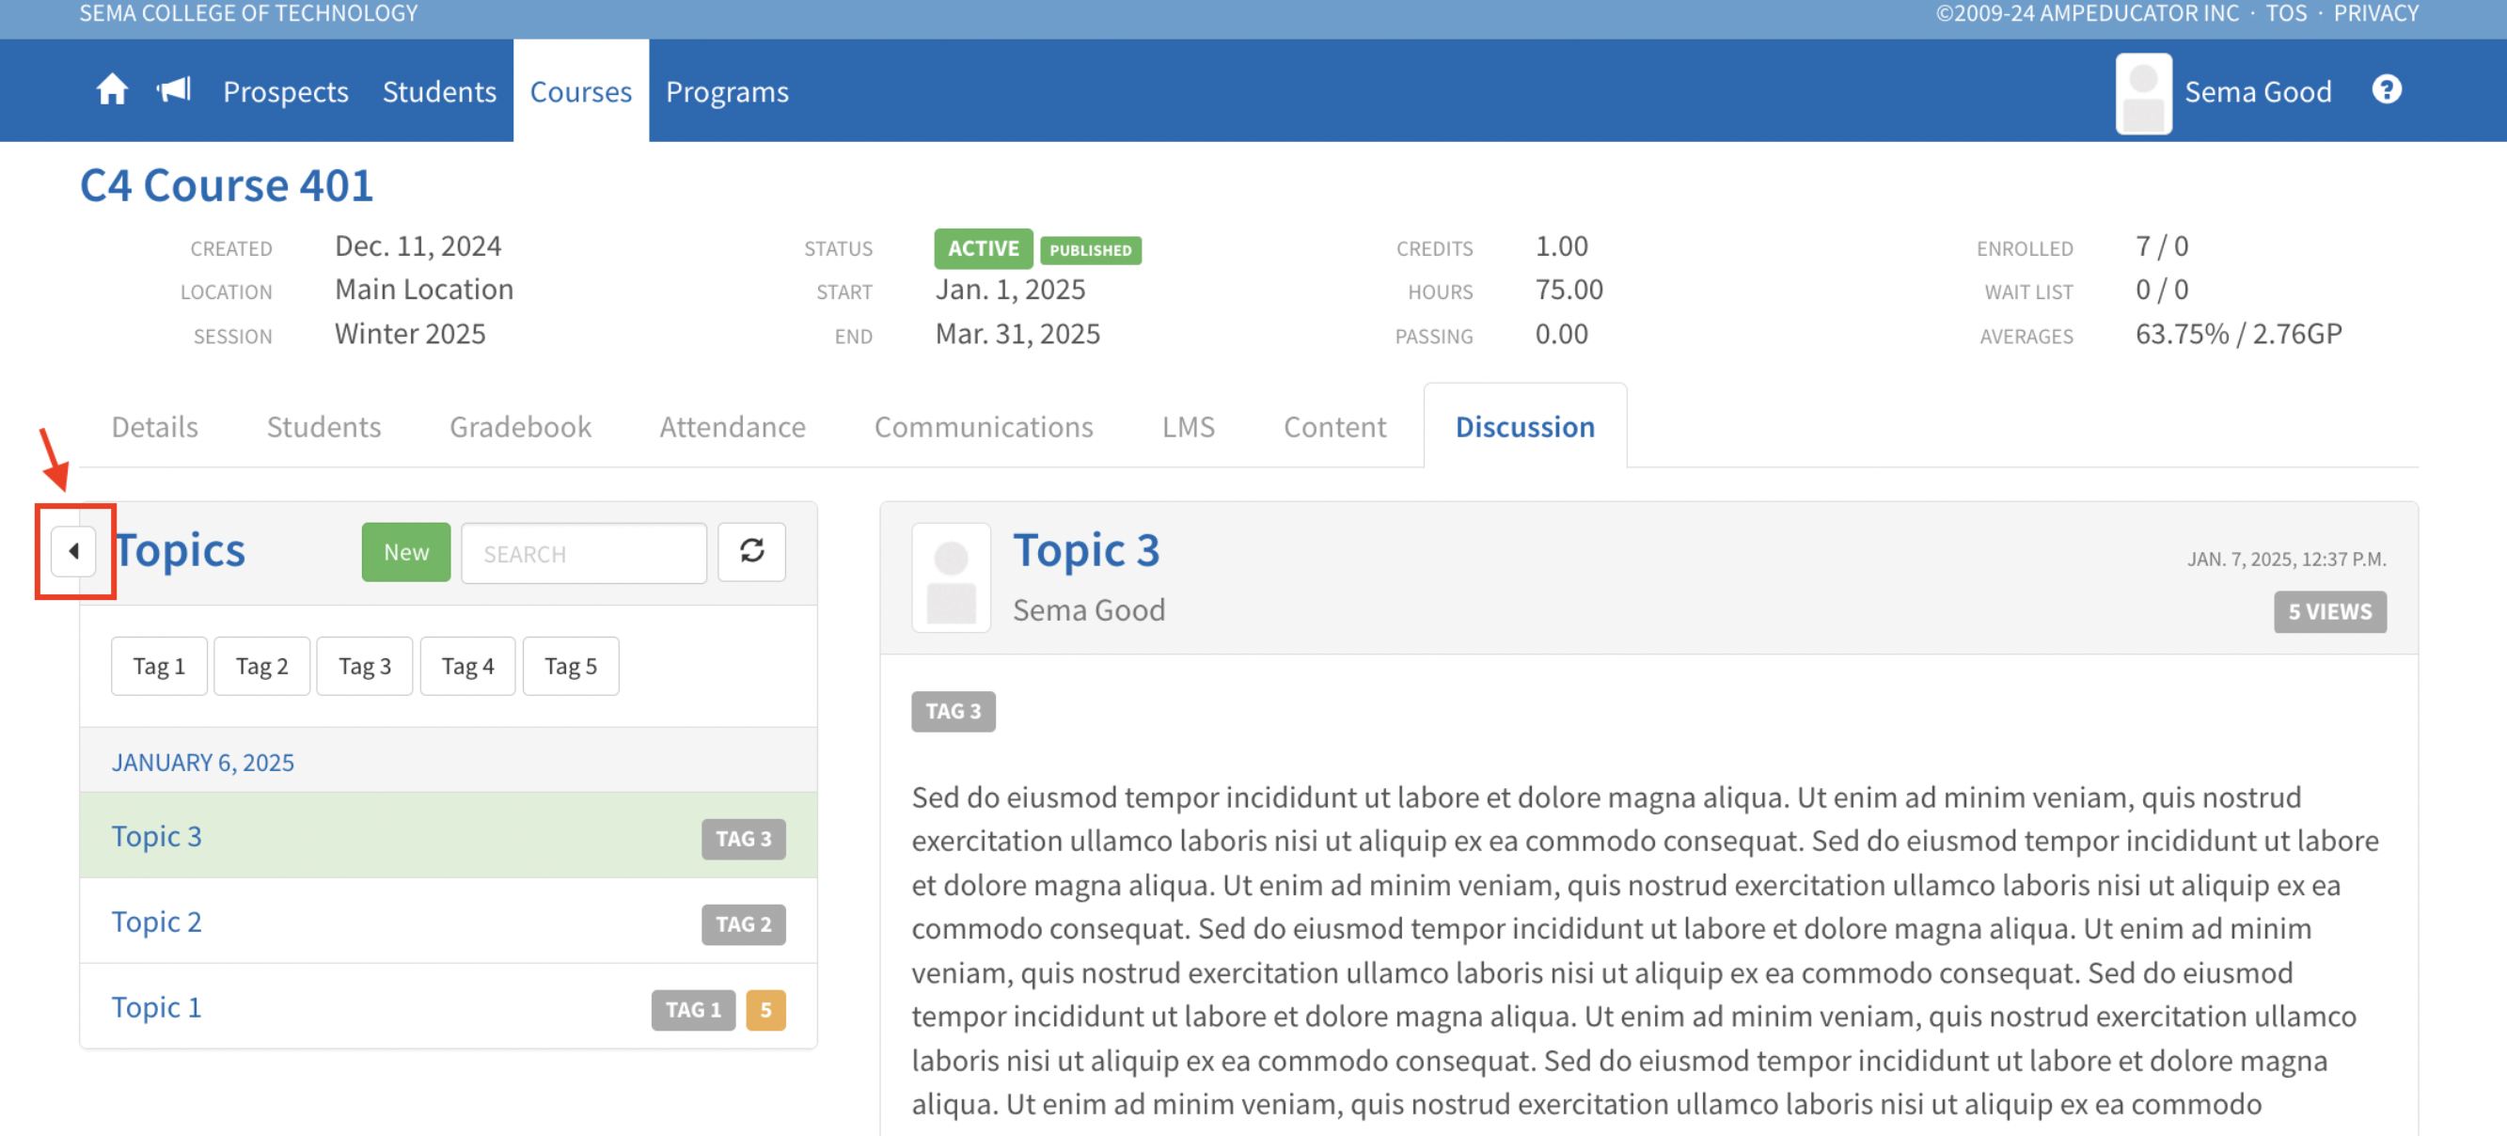
Task: Go to the Students navbar section
Action: tap(439, 92)
